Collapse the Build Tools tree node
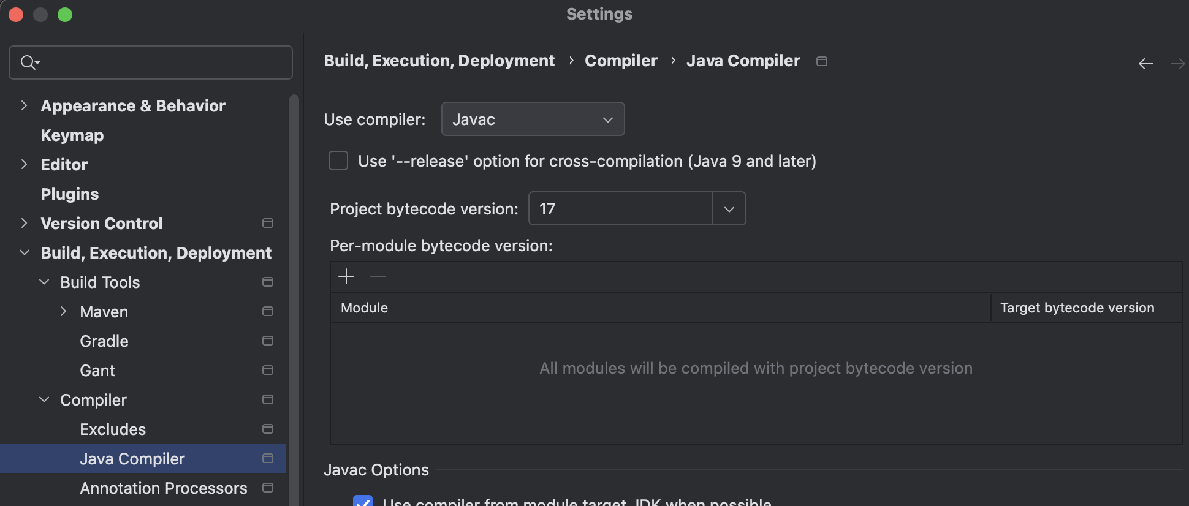 (x=44, y=282)
